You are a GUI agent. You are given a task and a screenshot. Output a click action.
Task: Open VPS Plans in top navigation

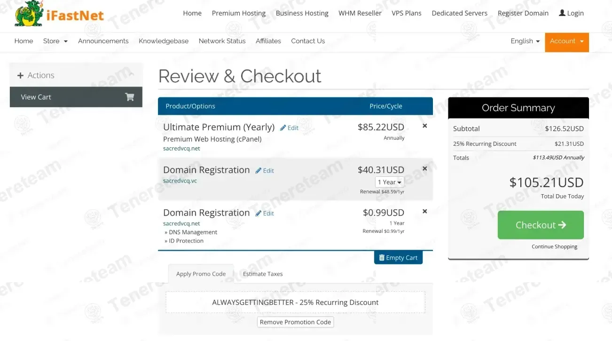point(407,13)
